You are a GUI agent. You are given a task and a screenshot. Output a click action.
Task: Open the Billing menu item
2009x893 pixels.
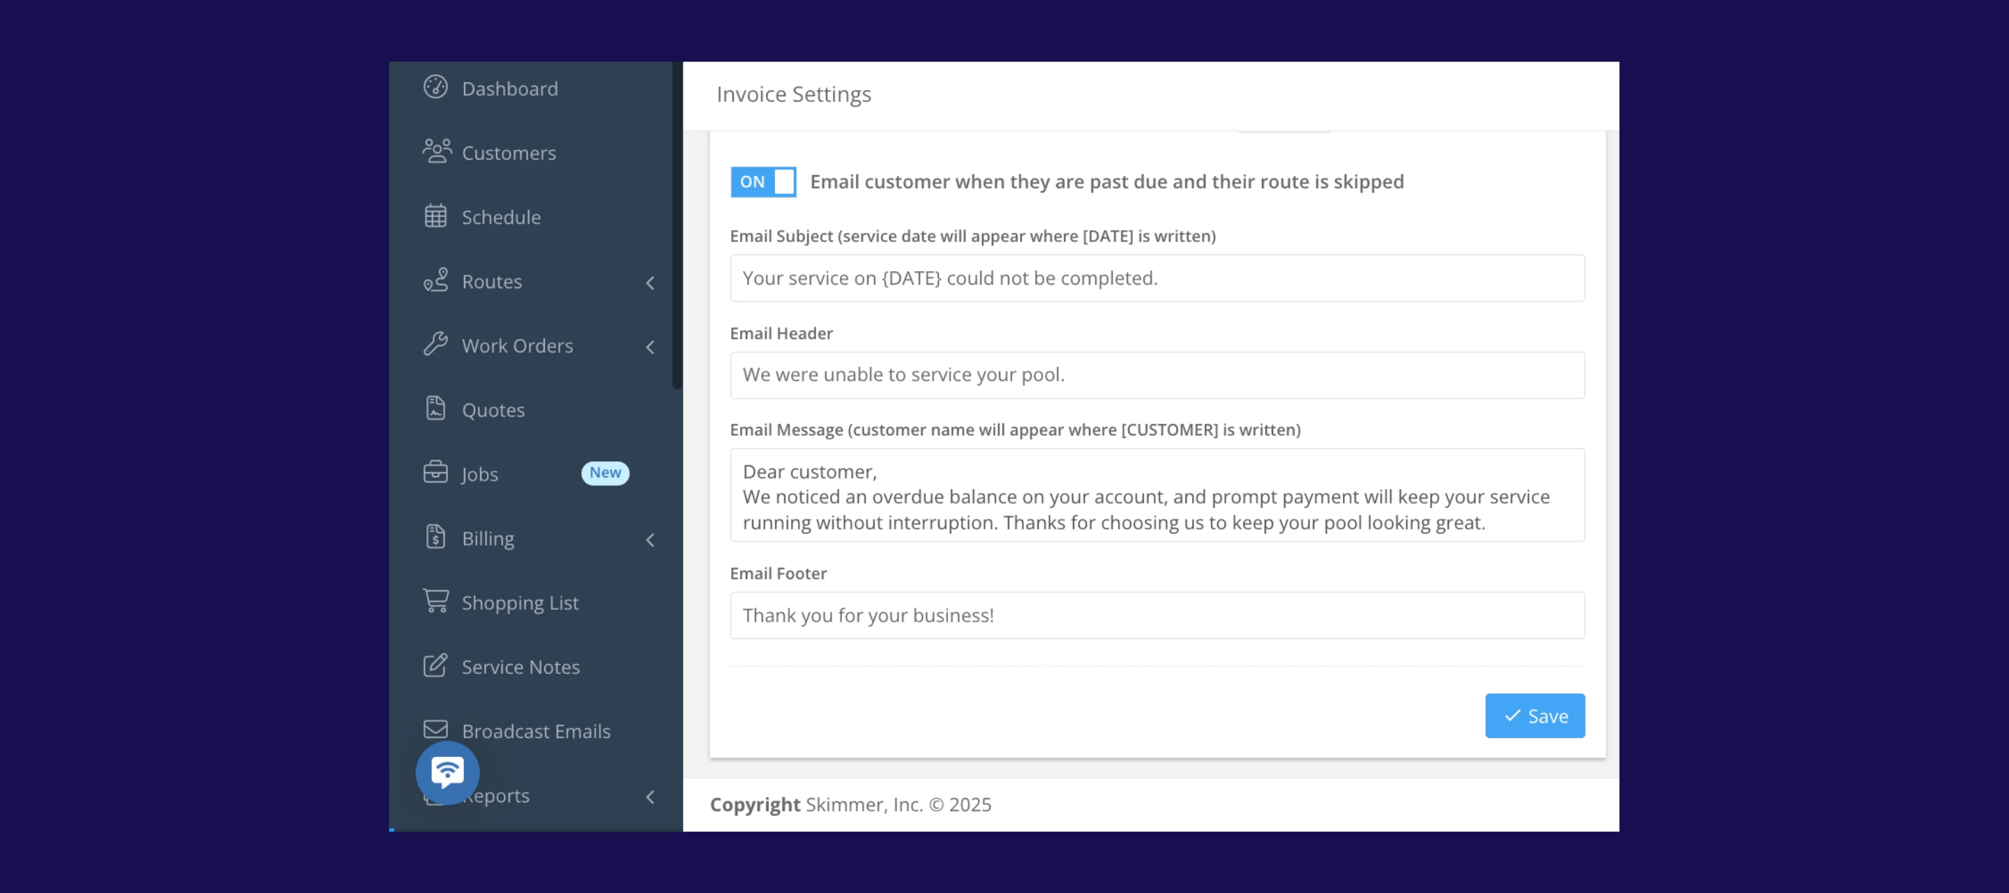pos(488,538)
